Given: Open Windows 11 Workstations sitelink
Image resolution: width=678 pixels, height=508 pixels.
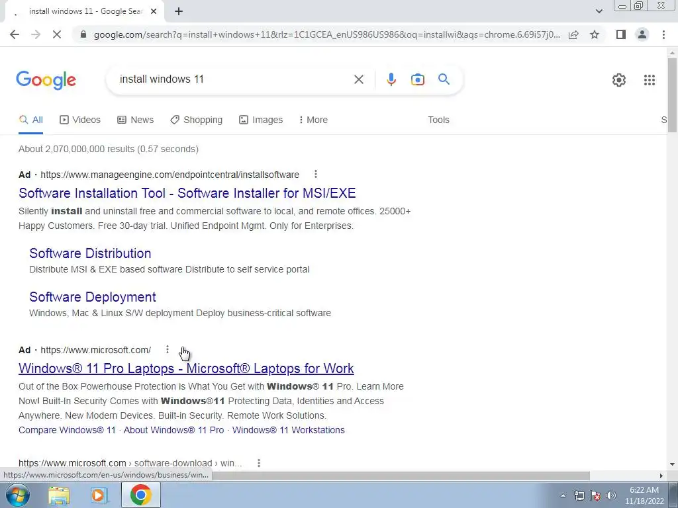Looking at the screenshot, I should 289,430.
